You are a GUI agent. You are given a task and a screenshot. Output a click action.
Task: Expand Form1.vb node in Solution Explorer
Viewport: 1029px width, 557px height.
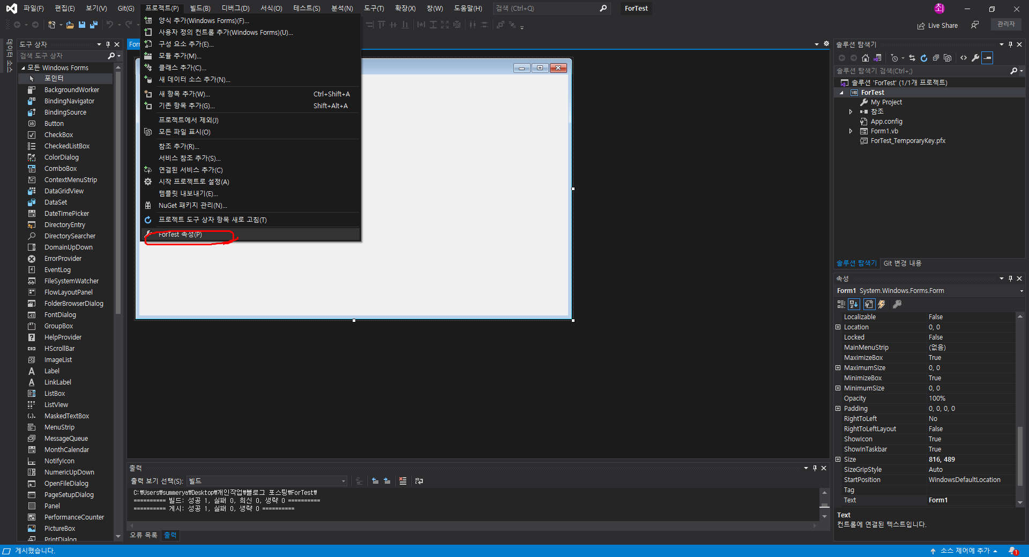[851, 131]
